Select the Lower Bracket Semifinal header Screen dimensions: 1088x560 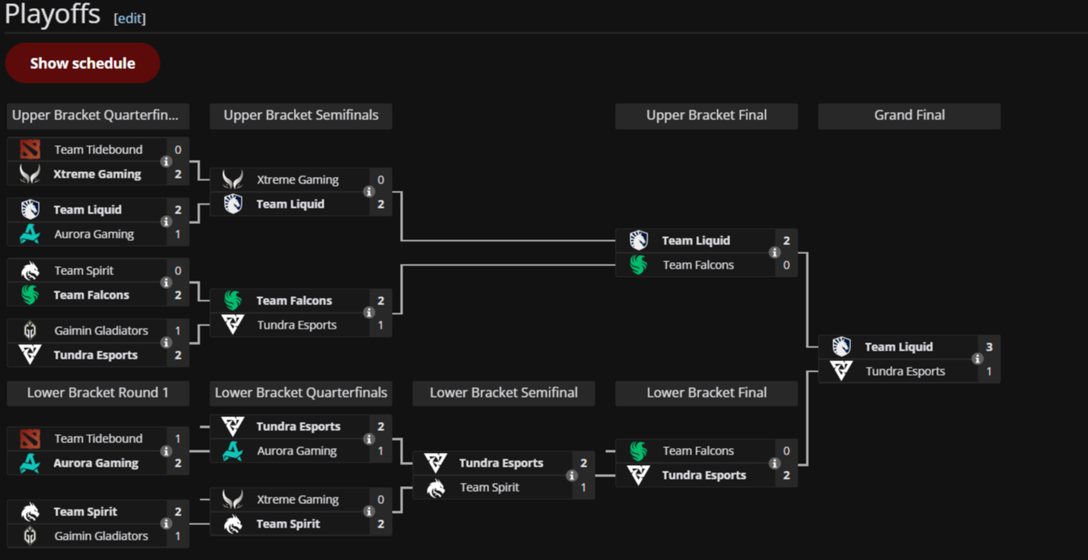pyautogui.click(x=504, y=393)
